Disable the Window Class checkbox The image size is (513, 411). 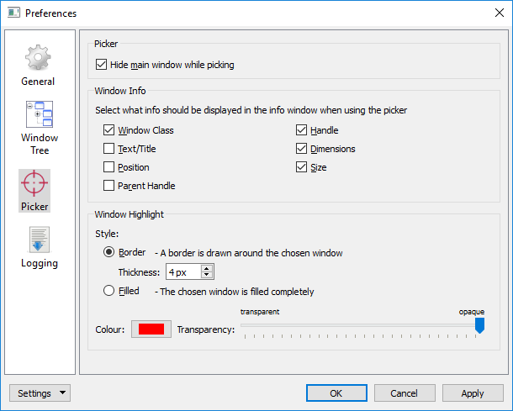point(108,129)
